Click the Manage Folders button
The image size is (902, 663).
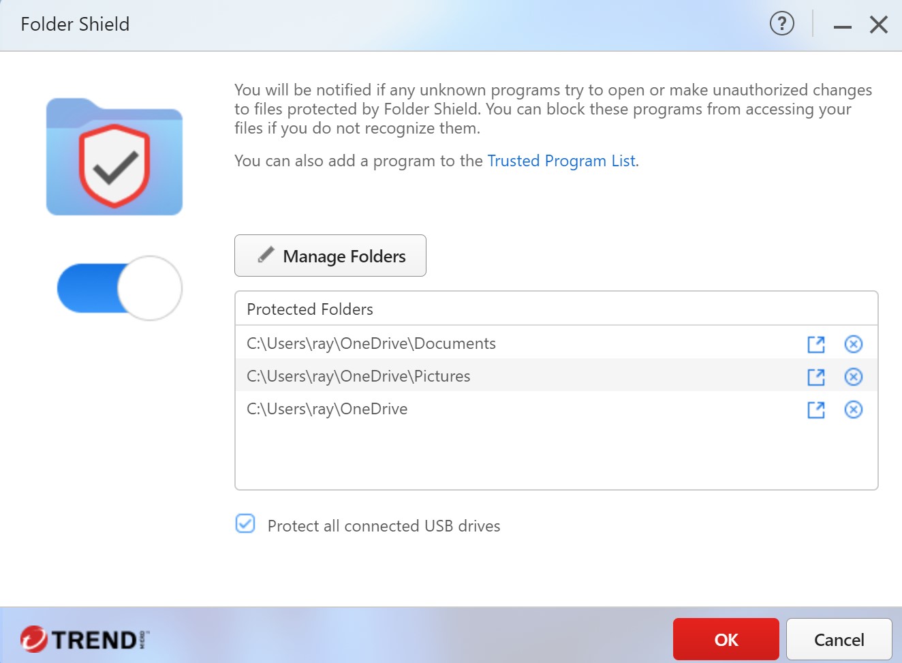point(330,256)
